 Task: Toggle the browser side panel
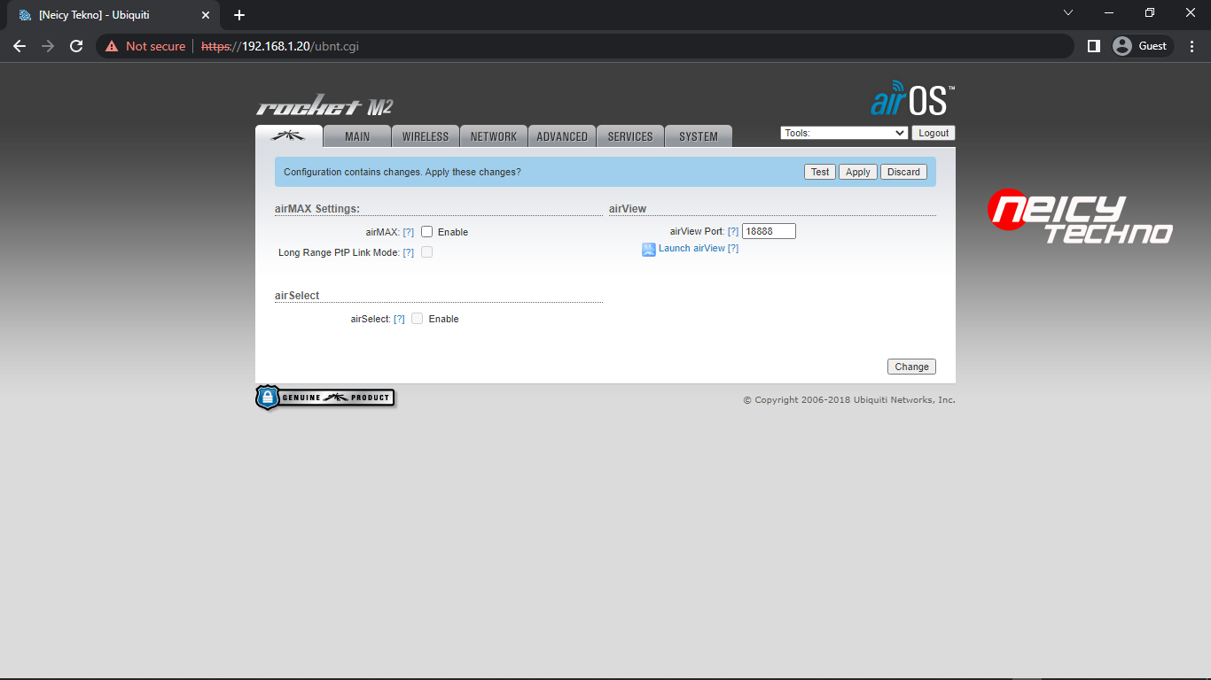[x=1094, y=46]
